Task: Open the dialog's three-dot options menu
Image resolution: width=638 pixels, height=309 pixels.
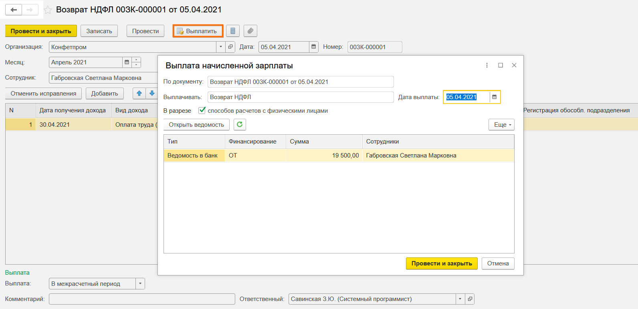Action: click(487, 65)
